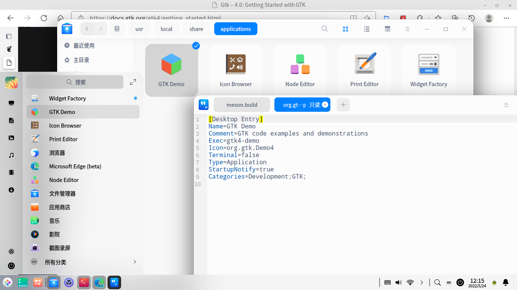517x290 pixels.
Task: Open the volume control in system tray
Action: (398, 282)
